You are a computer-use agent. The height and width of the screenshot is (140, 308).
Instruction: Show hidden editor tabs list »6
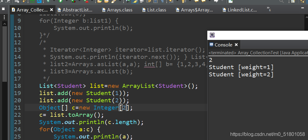269,9
